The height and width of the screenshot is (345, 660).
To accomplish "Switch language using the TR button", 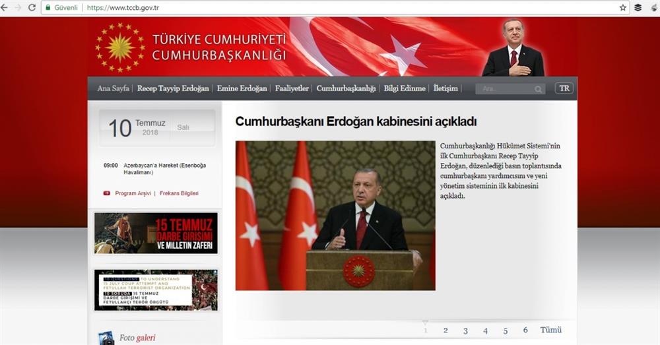I will (564, 88).
